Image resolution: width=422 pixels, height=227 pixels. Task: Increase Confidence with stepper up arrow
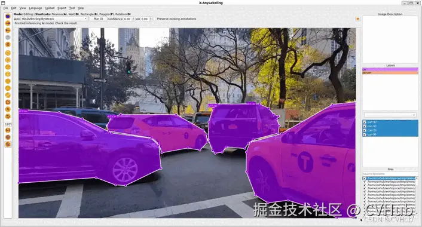click(133, 18)
